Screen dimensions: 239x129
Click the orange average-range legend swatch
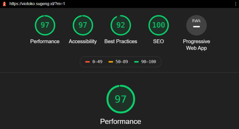point(111,62)
